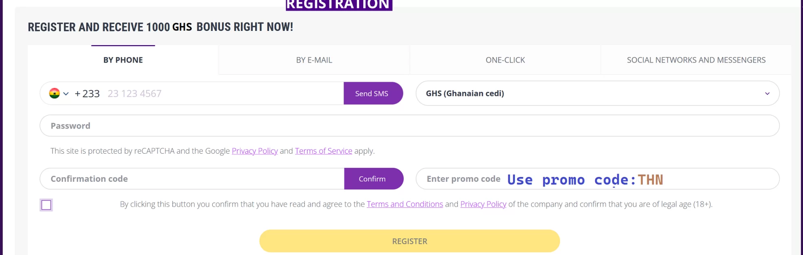803x255 pixels.
Task: Click the Ghana flag icon
Action: (54, 93)
